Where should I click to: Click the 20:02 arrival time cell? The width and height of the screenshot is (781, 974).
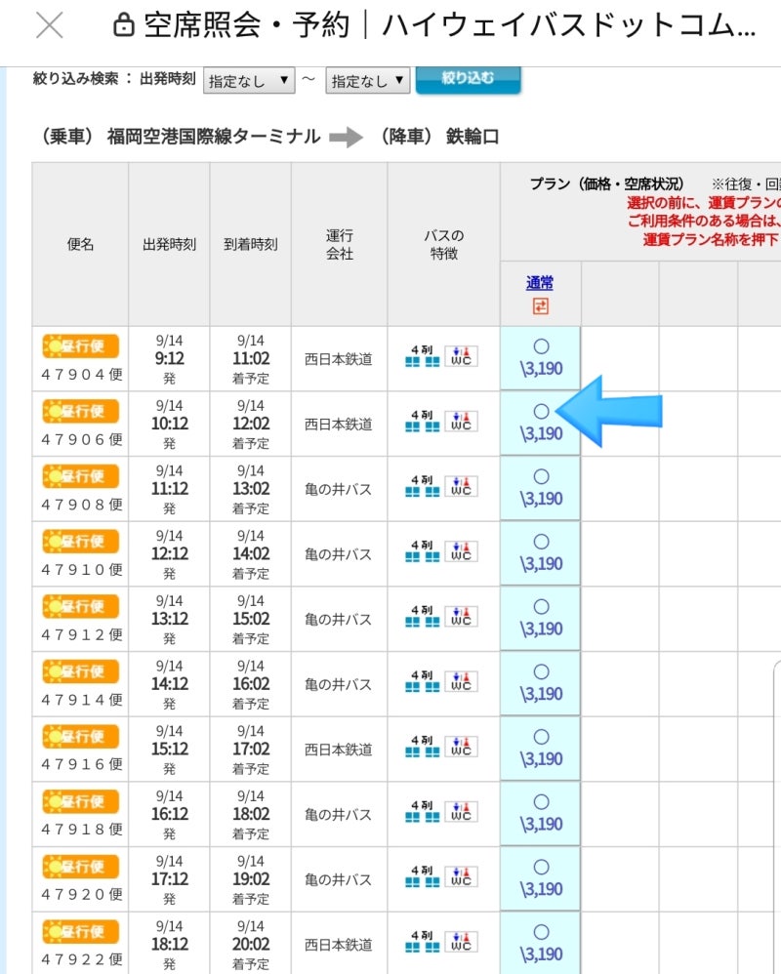[251, 944]
